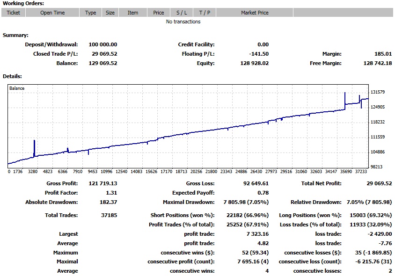The width and height of the screenshot is (395, 276).
Task: Click the Size column header
Action: (110, 13)
